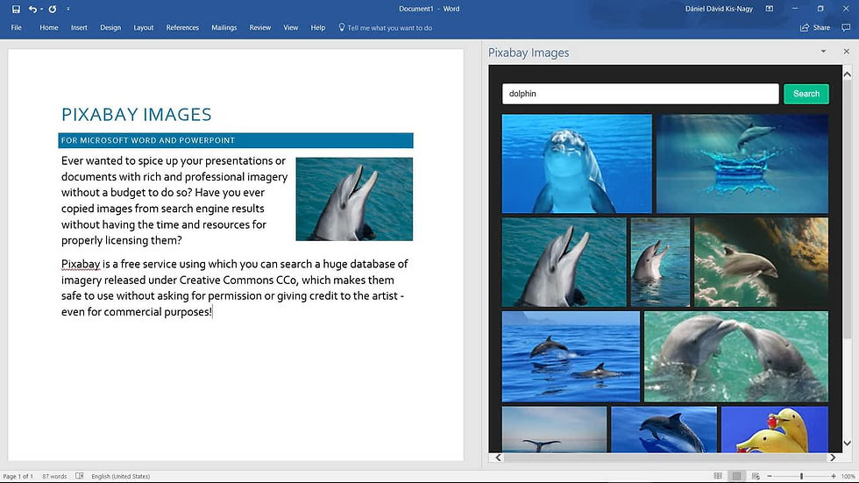This screenshot has height=483, width=859.
Task: Open the Ribbon Display Options icon
Action: [769, 9]
